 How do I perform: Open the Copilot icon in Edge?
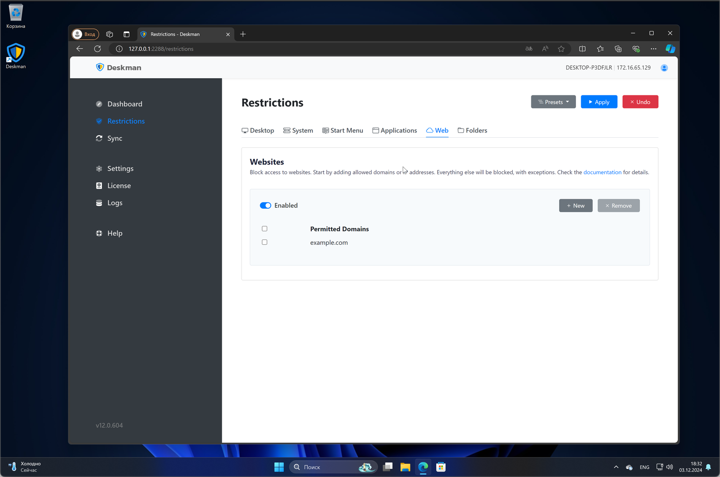click(x=671, y=49)
